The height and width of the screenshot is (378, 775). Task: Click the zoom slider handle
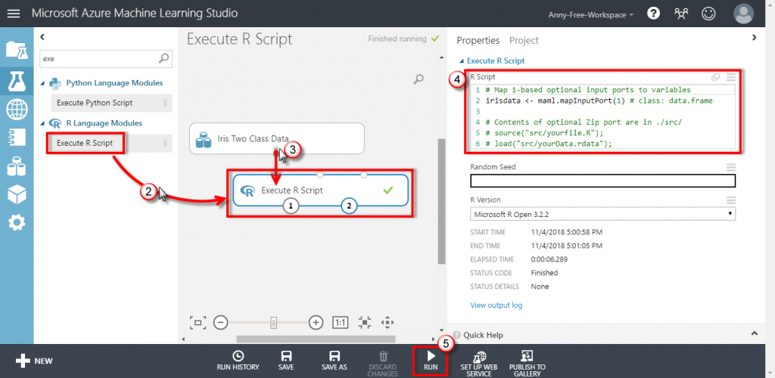[x=273, y=322]
